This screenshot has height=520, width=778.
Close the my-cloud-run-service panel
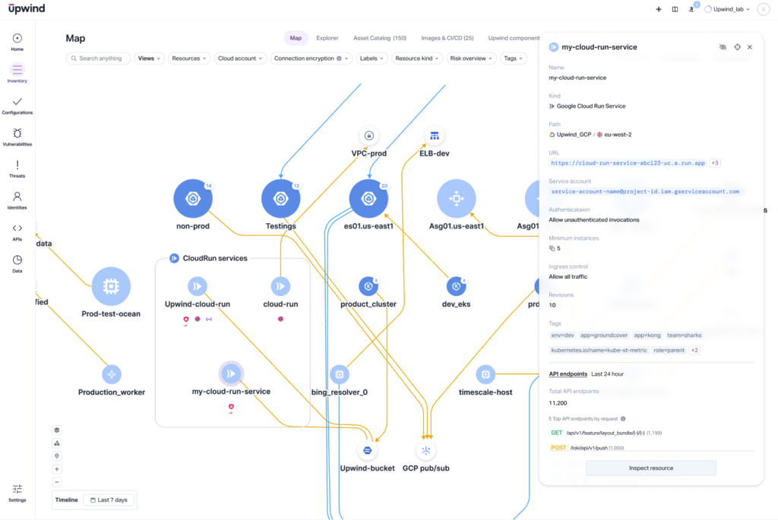pos(750,47)
